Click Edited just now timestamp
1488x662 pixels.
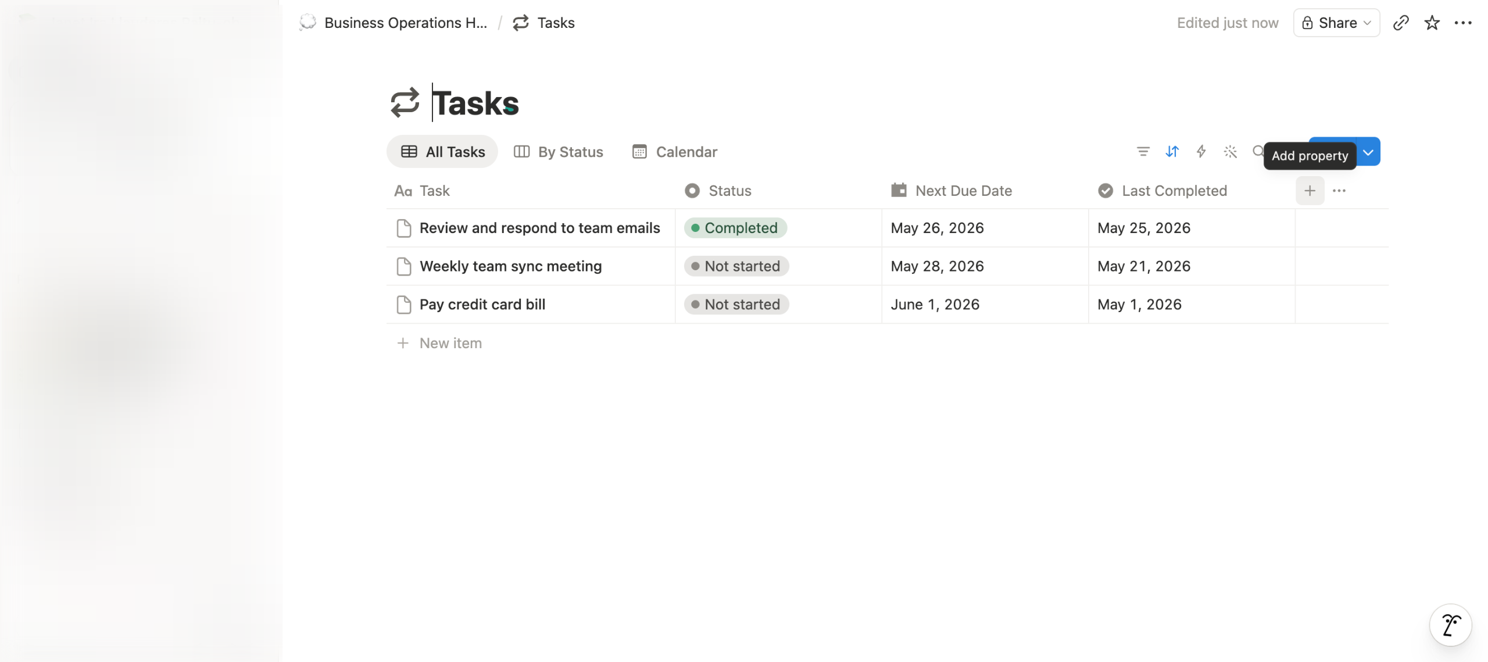(1227, 23)
